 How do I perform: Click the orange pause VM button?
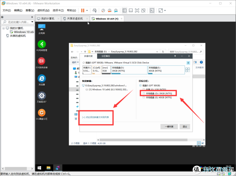83,10
